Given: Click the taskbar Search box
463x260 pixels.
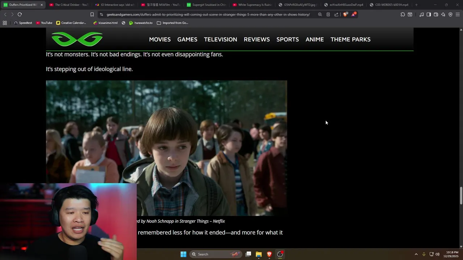Looking at the screenshot, I should pos(216,254).
